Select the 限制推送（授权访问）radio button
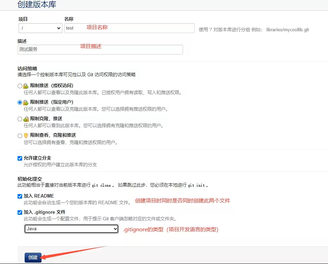 tap(20, 86)
